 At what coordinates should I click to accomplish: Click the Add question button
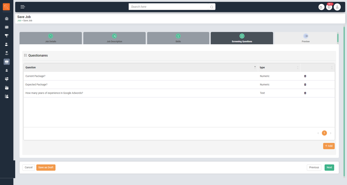pyautogui.click(x=329, y=146)
